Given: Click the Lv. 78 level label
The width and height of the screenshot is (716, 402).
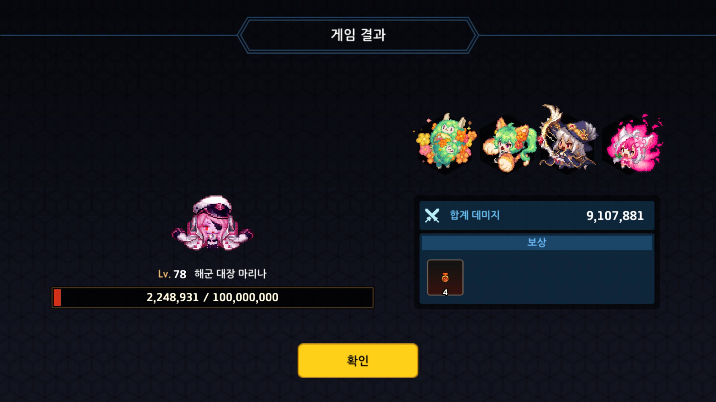Looking at the screenshot, I should coord(172,274).
